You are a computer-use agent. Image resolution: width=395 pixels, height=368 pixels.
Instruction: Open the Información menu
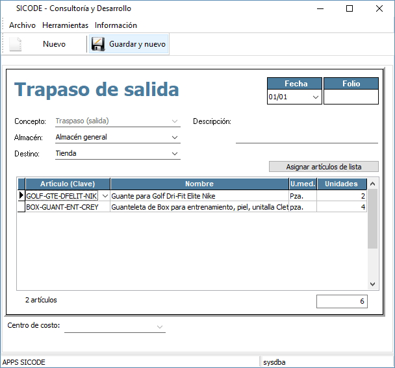click(116, 25)
